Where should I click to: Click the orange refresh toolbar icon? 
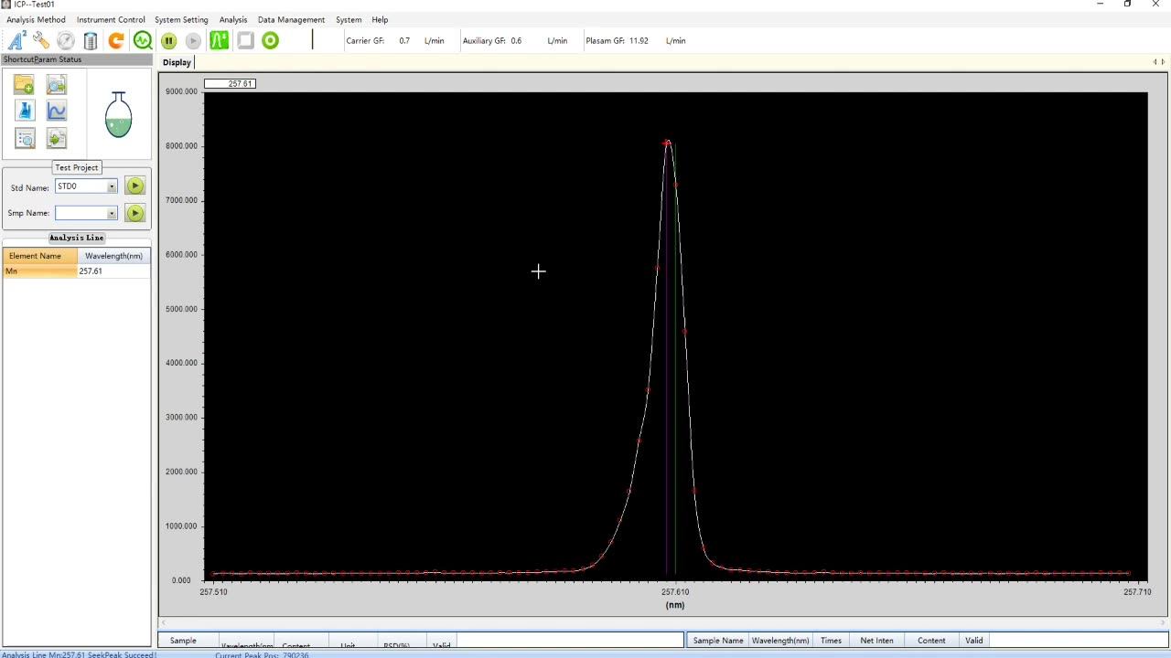coord(116,40)
